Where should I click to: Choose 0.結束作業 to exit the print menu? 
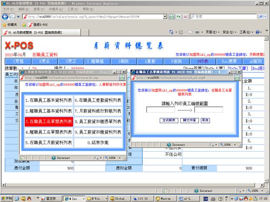click(98, 142)
